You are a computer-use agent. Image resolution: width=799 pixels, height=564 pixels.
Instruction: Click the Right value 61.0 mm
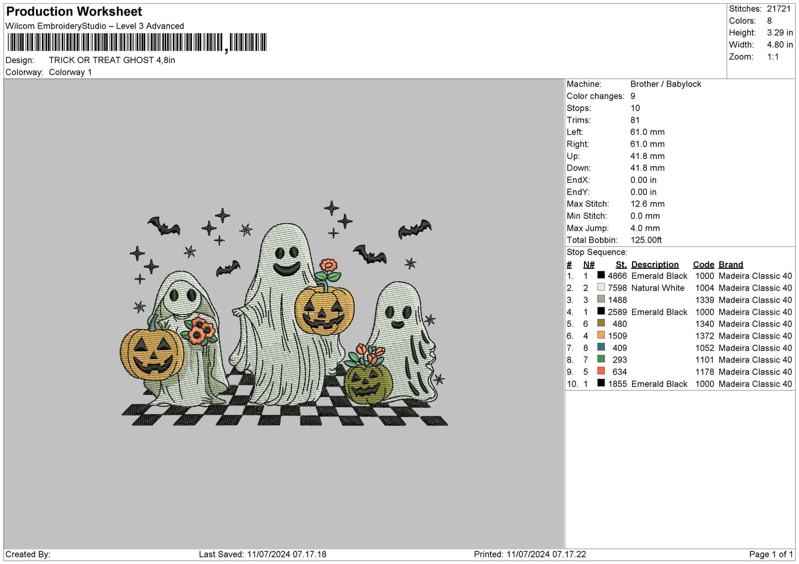click(x=647, y=144)
